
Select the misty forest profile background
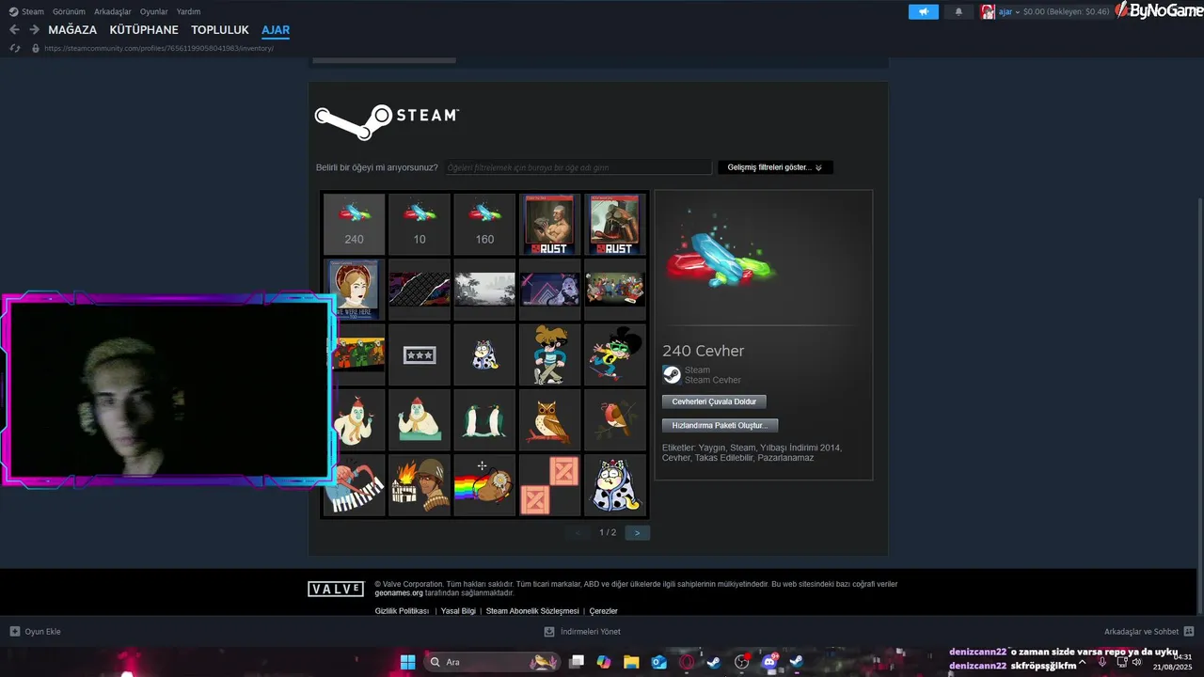click(484, 290)
